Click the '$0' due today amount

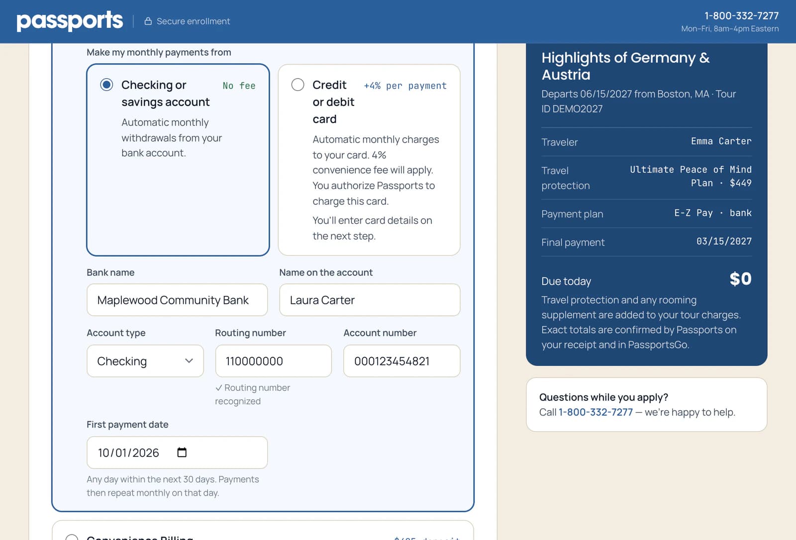point(740,279)
